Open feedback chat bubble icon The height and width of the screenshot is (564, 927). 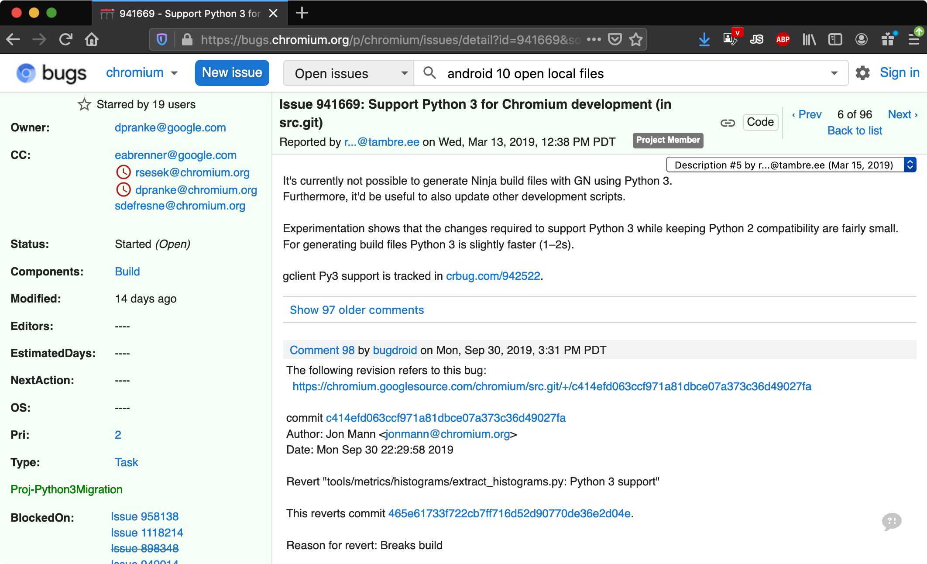891,521
